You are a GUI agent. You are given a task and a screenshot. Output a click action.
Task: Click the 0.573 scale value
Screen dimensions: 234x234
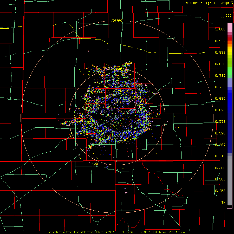(x=220, y=122)
